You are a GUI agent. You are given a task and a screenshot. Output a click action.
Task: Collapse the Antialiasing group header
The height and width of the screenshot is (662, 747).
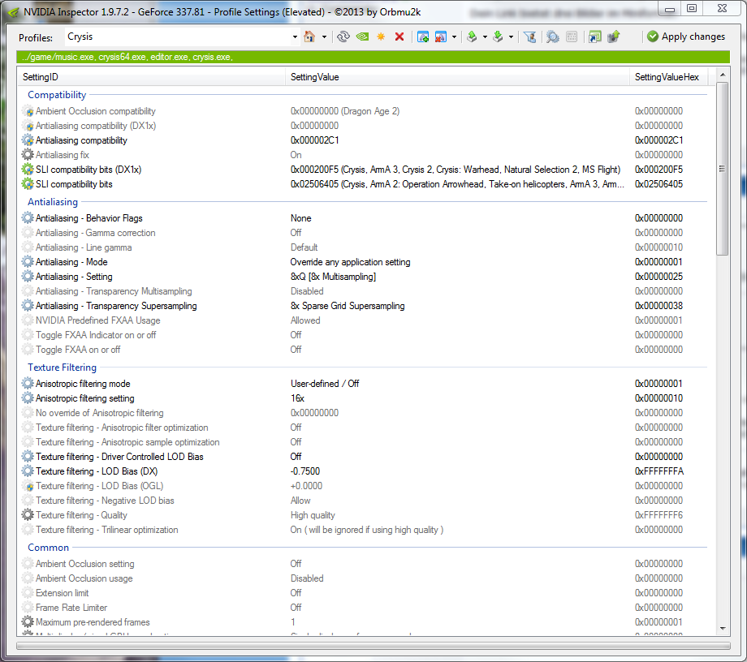tap(53, 202)
